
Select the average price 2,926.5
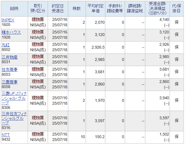[98, 47]
